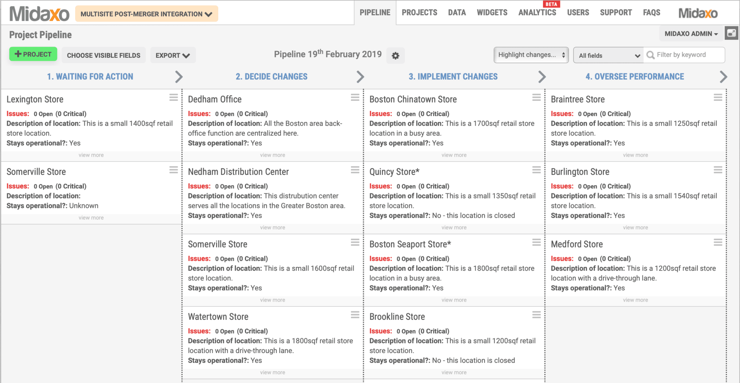This screenshot has width=740, height=383.
Task: Open the Burlington Store card menu icon
Action: point(718,170)
